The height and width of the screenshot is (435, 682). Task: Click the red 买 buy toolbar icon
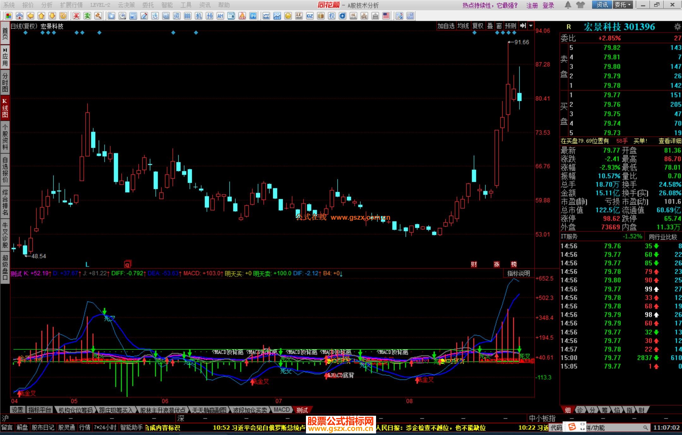coord(76,16)
